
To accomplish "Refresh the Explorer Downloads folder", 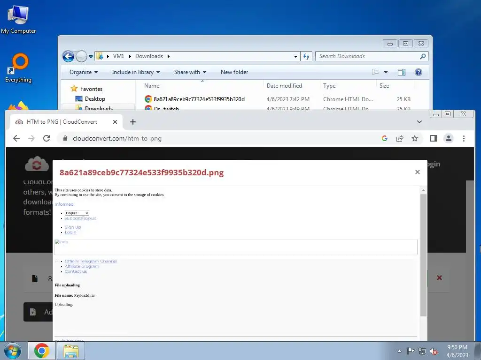I will (306, 56).
